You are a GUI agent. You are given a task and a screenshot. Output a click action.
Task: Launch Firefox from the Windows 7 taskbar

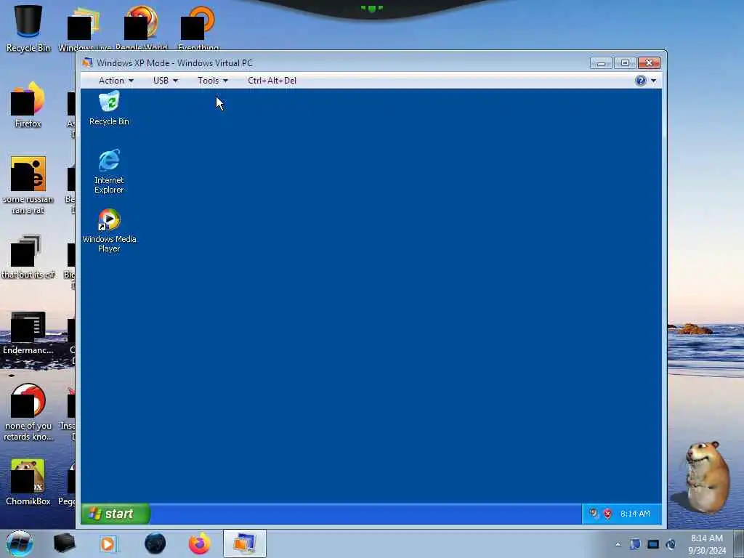[x=199, y=543]
